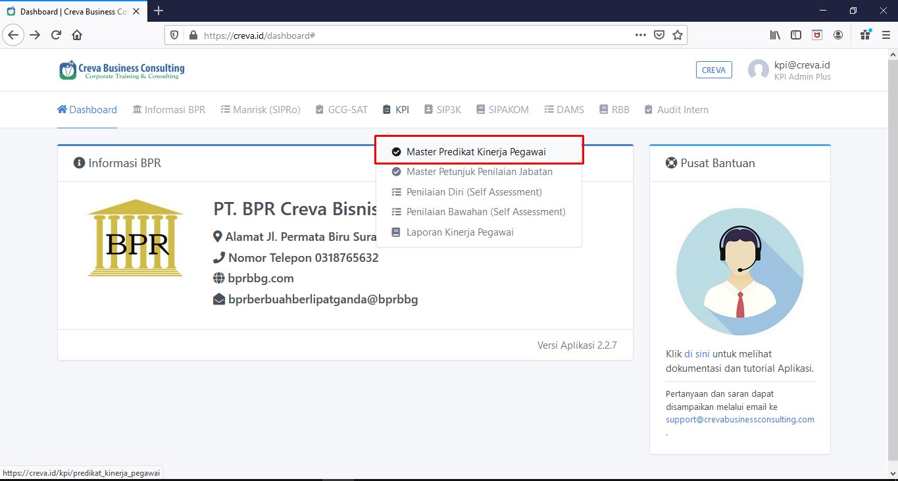898x481 pixels.
Task: Open the Manrisk (SIPRo) menu
Action: 261,110
